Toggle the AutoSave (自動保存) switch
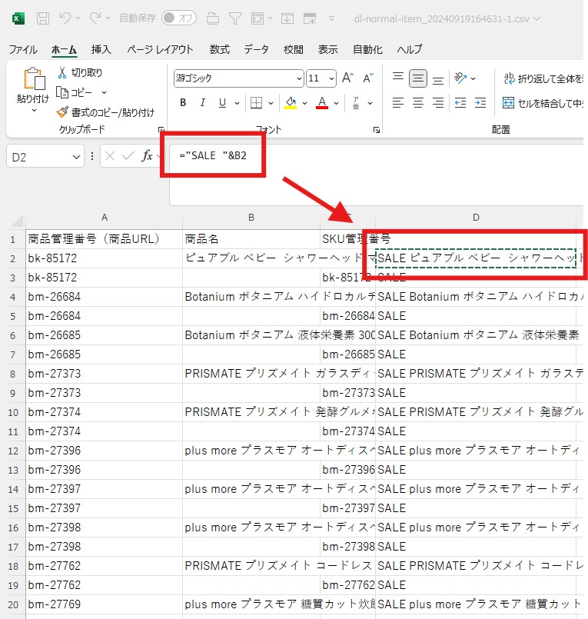 tap(179, 18)
